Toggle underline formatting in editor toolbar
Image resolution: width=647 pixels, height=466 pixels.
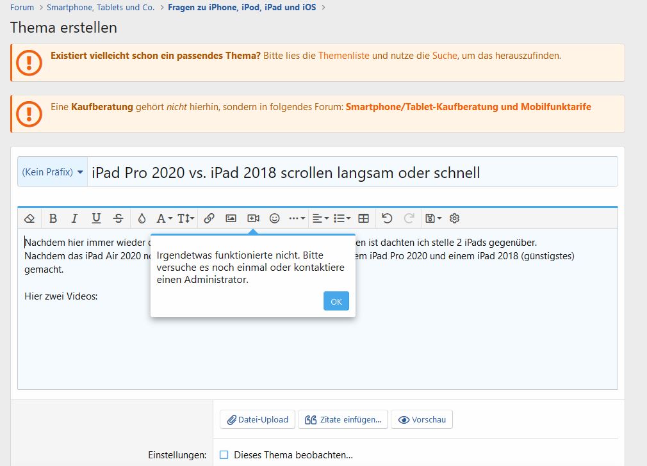click(x=96, y=218)
